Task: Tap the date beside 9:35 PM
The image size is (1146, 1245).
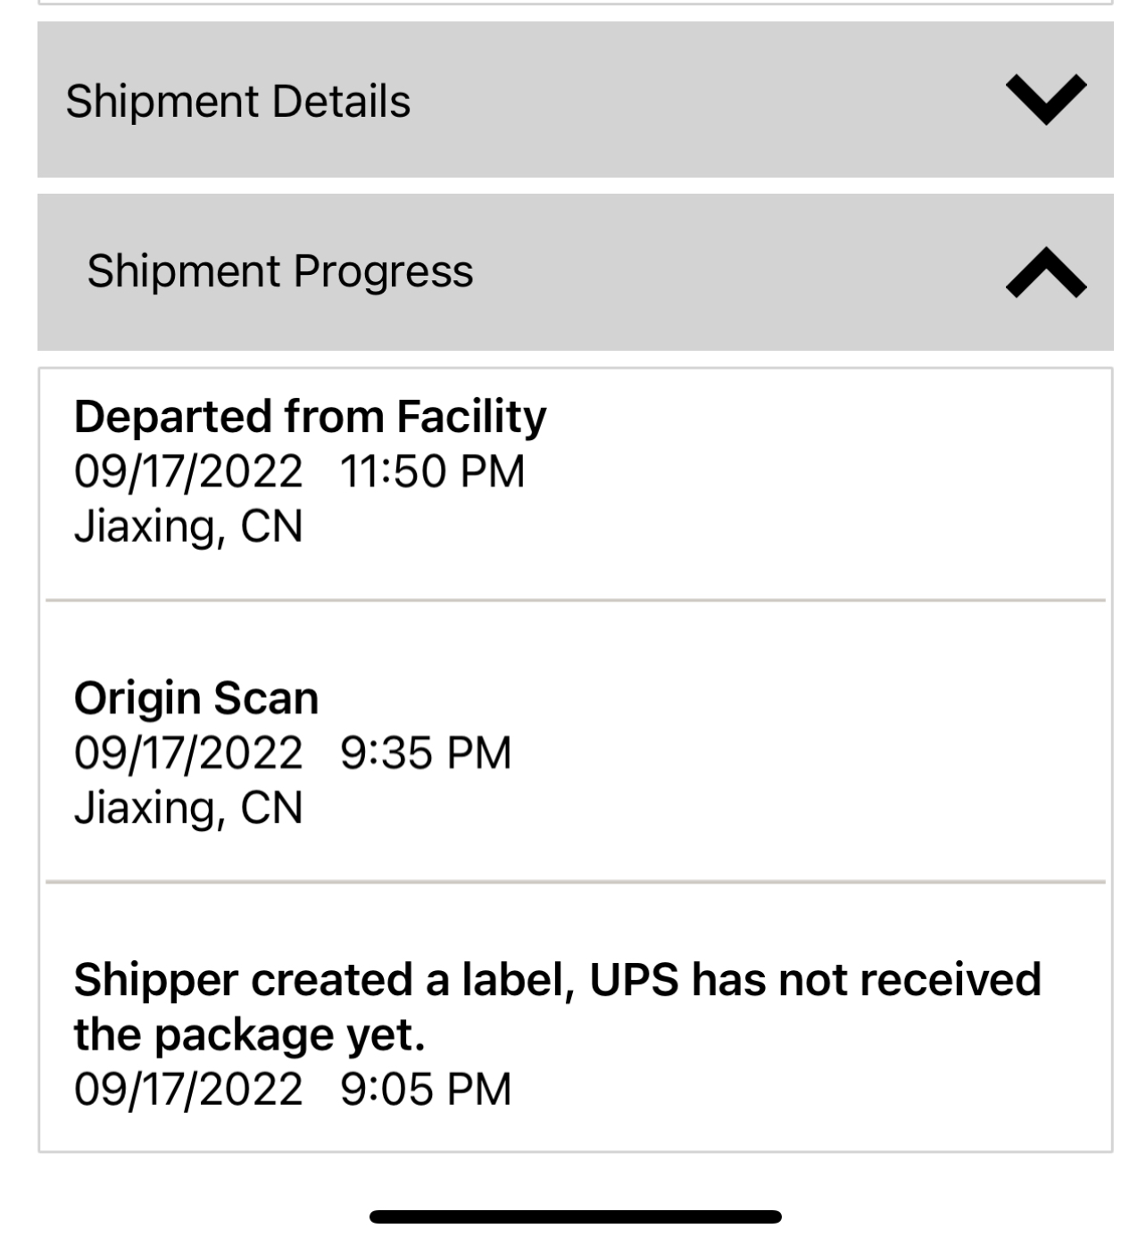Action: point(188,752)
